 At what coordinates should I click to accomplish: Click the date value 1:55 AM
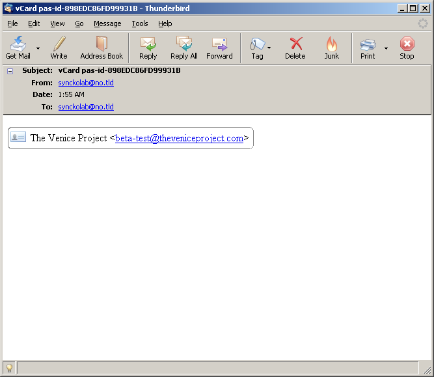click(x=71, y=94)
